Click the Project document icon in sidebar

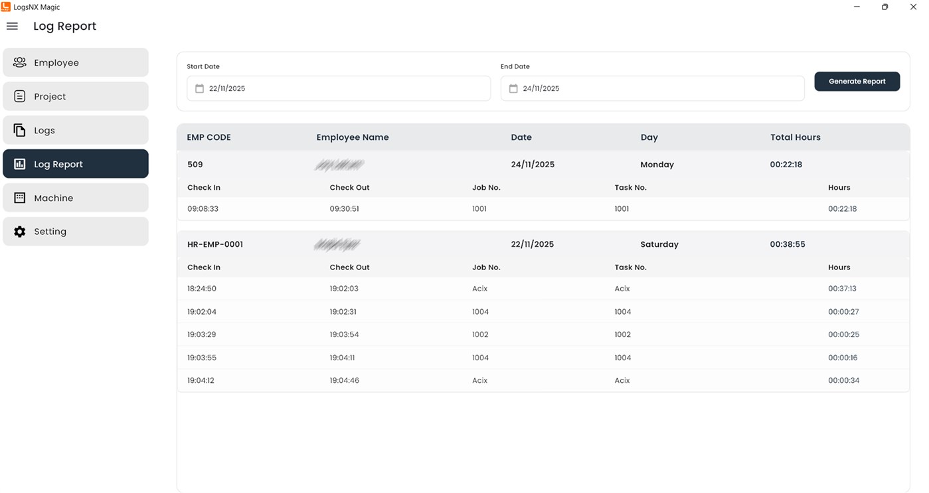click(x=20, y=96)
